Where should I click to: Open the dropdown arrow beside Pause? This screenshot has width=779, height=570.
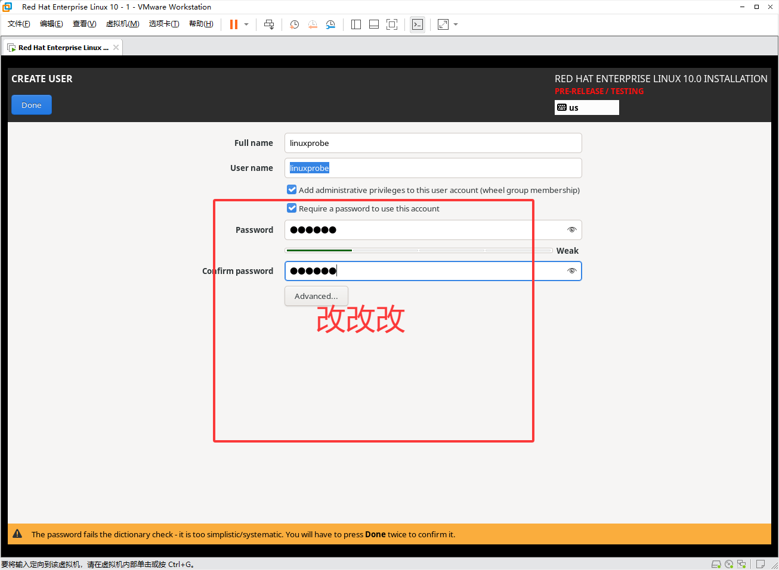(246, 24)
